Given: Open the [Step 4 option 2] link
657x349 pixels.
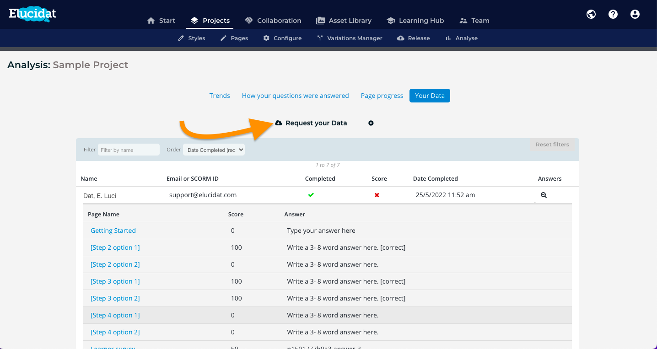Looking at the screenshot, I should coord(115,332).
